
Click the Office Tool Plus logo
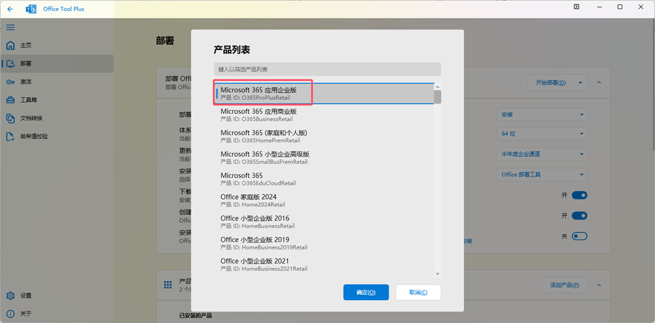[x=31, y=9]
